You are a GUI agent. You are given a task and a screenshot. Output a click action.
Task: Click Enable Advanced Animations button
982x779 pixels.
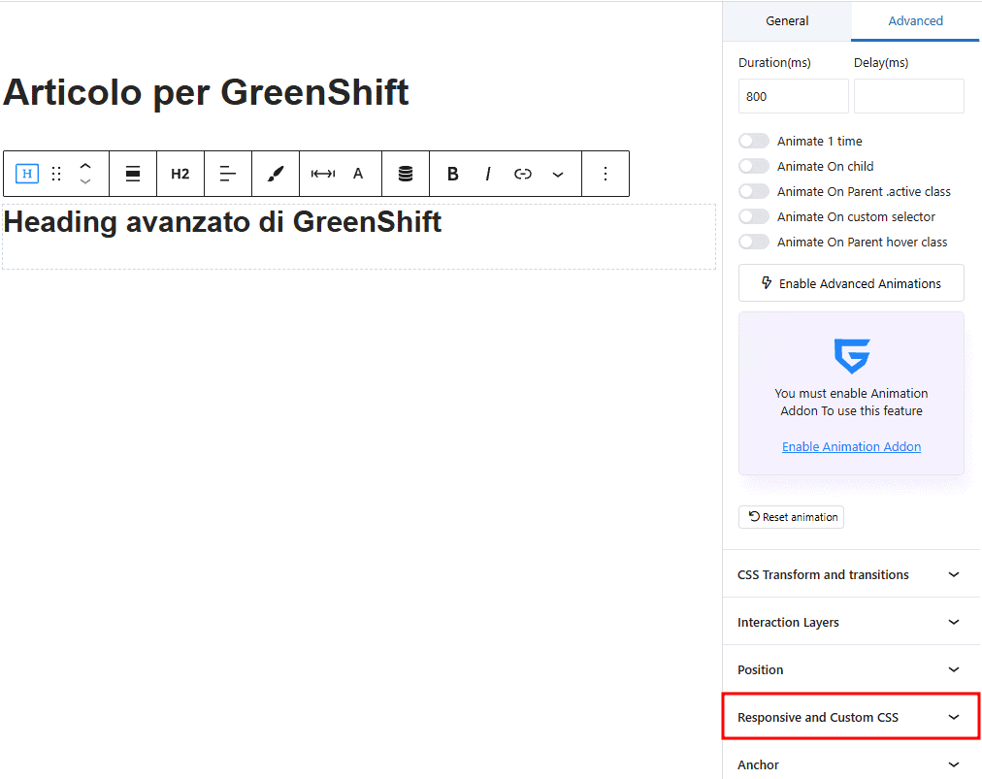click(851, 283)
